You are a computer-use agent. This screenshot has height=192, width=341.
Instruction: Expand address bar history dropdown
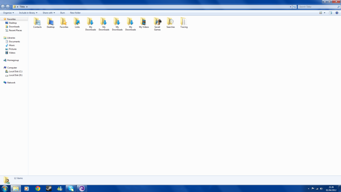pyautogui.click(x=290, y=7)
